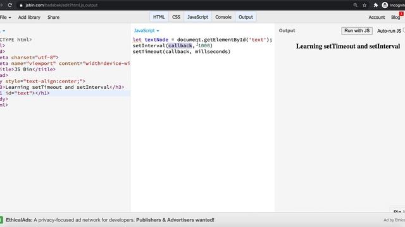The height and width of the screenshot is (227, 405).
Task: Click the Incognito profile icon
Action: 385,5
